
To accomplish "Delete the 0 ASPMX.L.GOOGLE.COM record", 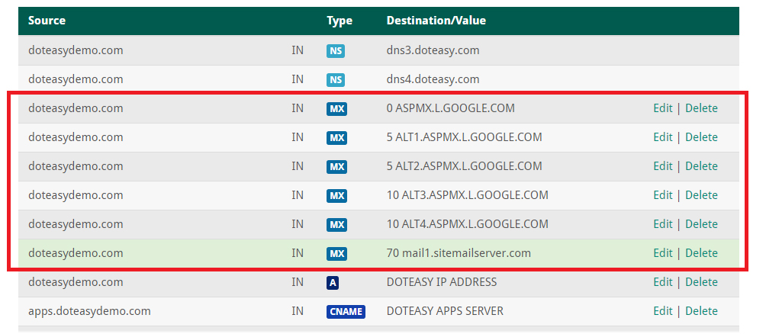I will coord(701,108).
